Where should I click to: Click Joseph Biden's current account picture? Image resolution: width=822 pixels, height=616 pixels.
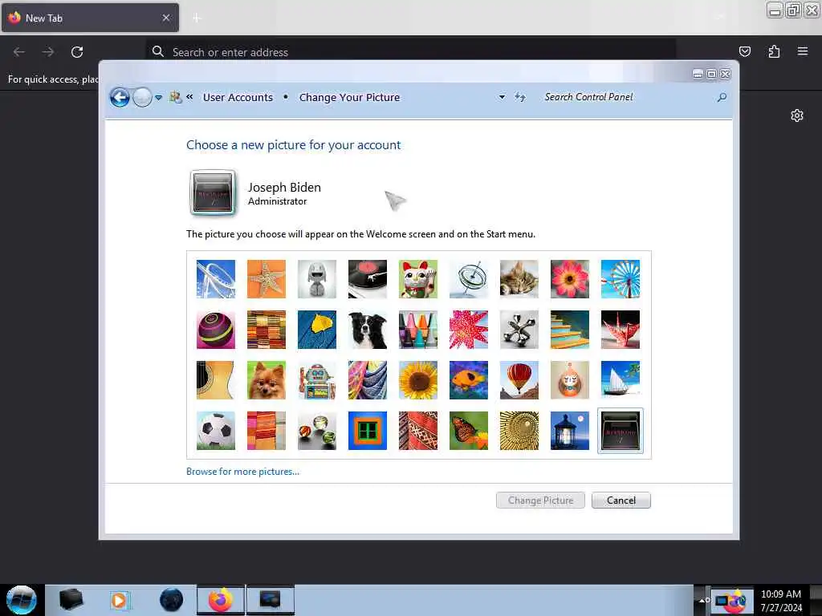(x=212, y=192)
